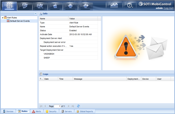Open the Android Plus devices section

(x=85, y=6)
